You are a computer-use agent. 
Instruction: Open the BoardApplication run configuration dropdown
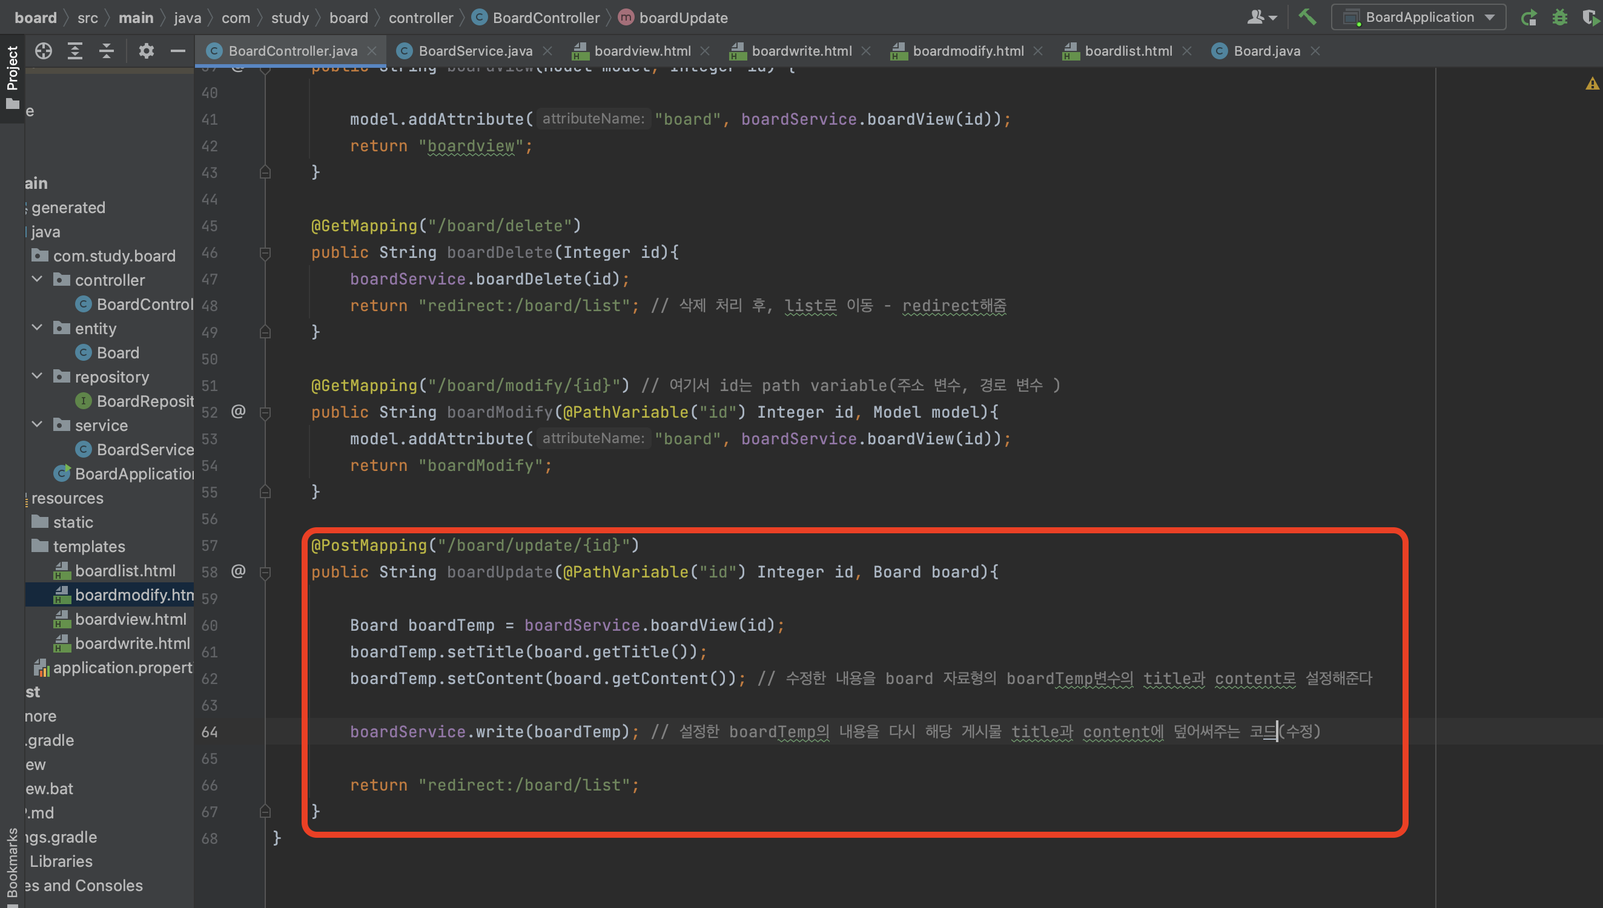(x=1418, y=17)
